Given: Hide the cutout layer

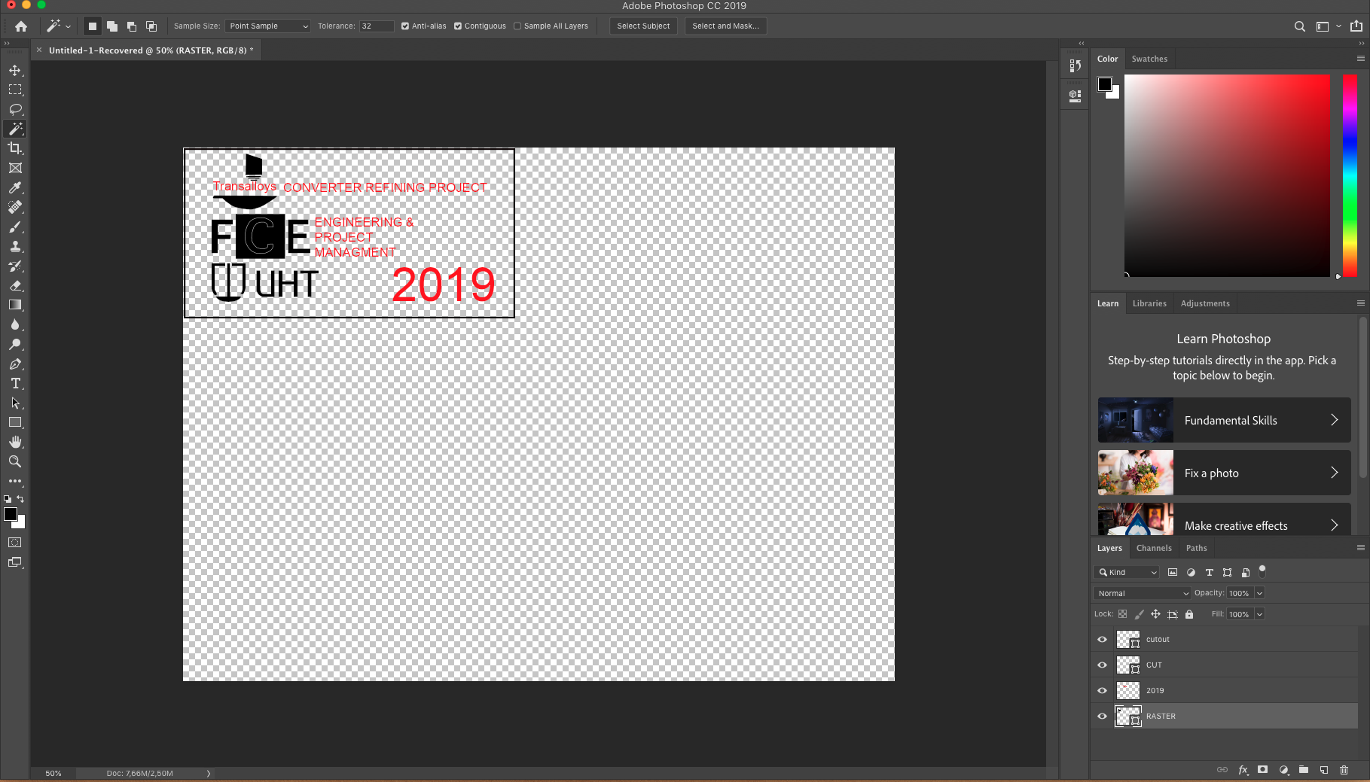Looking at the screenshot, I should pos(1103,639).
